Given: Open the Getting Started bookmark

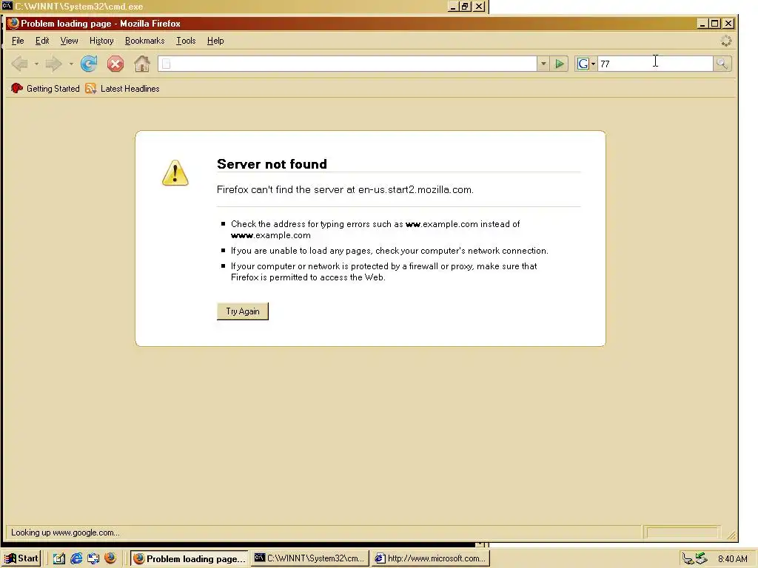Looking at the screenshot, I should tap(45, 89).
